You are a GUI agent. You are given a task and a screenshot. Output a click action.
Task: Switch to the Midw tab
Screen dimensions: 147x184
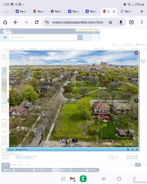56,11
